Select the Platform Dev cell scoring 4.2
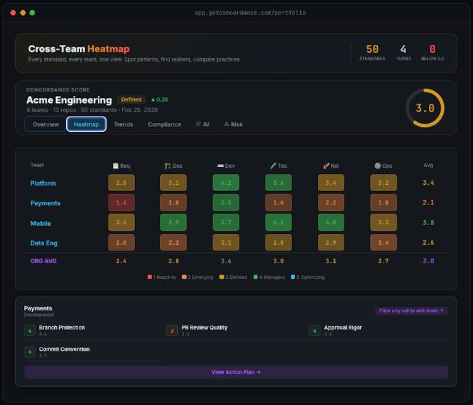 click(226, 183)
